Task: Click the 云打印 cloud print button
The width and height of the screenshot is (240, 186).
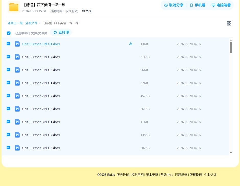Action: pos(61,32)
